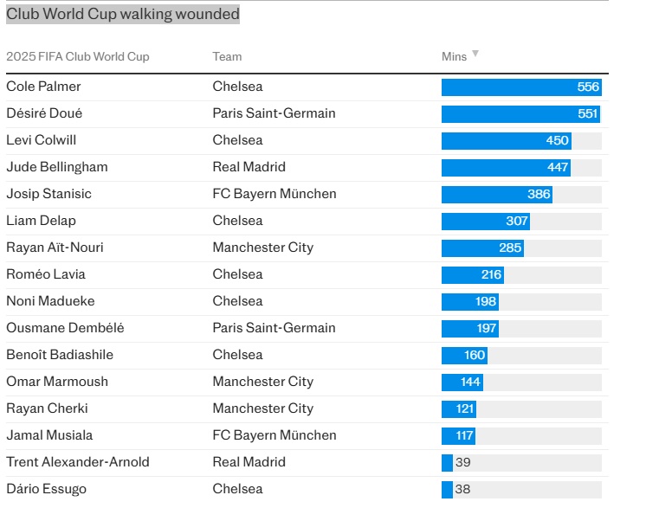Click the Team column header
Screen dimensions: 646x508
click(227, 56)
